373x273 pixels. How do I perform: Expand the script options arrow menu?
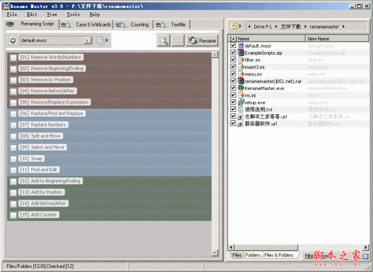click(107, 40)
